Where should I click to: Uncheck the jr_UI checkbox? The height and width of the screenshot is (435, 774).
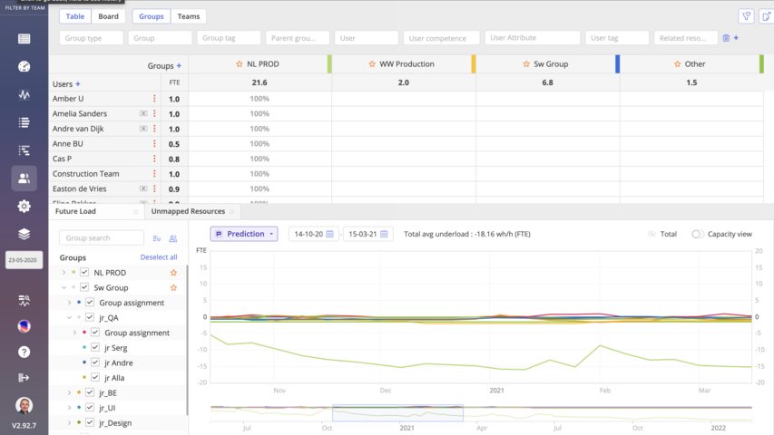tap(90, 408)
